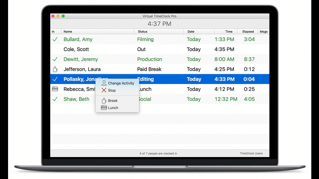
Task: Click the checkmark icon beside Dewitt, Jeremy
Action: point(55,59)
